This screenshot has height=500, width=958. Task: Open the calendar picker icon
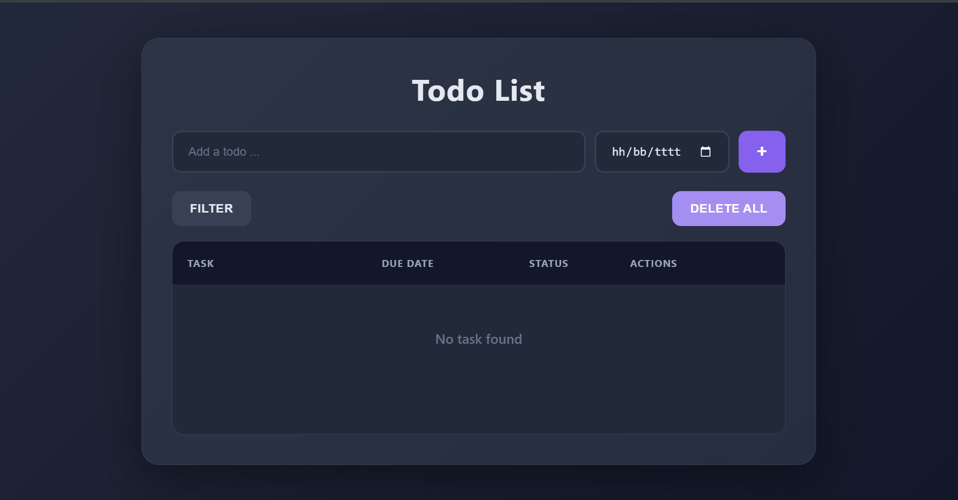pyautogui.click(x=705, y=152)
